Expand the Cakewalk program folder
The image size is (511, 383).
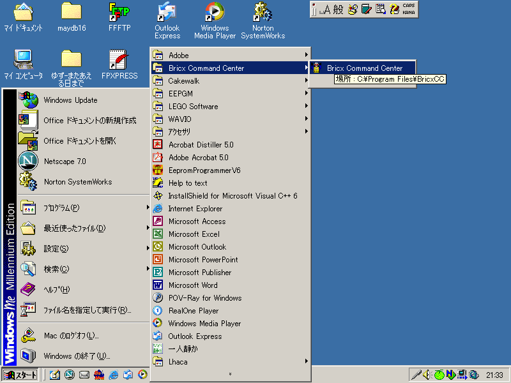click(x=231, y=81)
